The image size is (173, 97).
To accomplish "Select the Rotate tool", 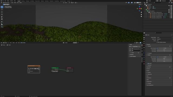I will [x=2, y=14].
